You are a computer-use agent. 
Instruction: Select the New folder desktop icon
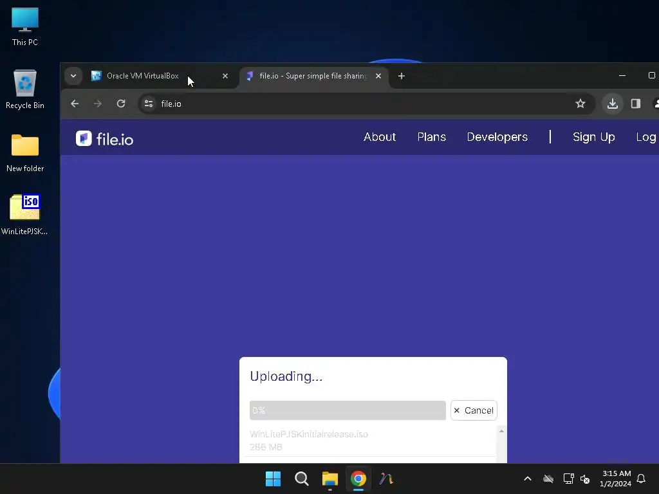[x=25, y=152]
